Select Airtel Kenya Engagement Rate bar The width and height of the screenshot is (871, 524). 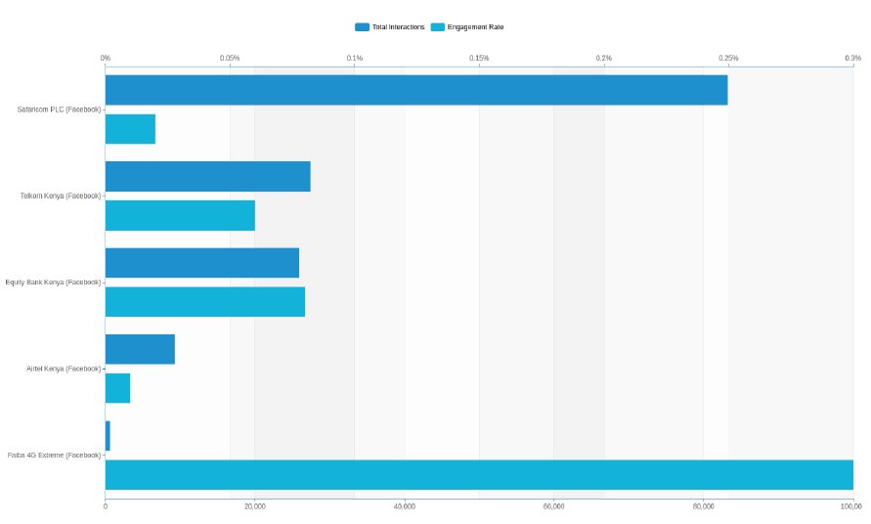[117, 388]
